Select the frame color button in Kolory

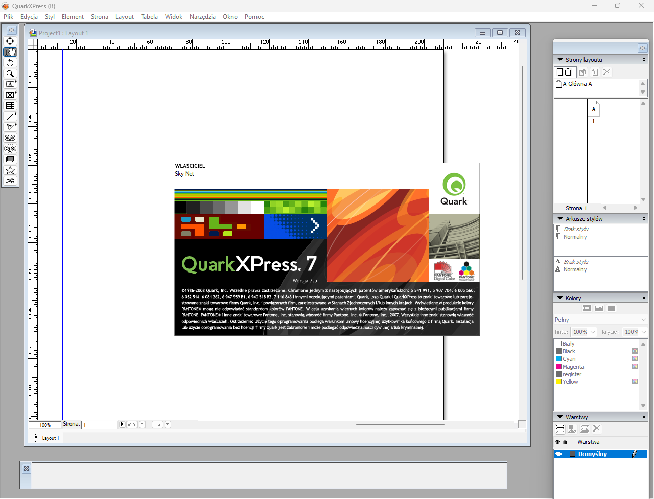pos(587,308)
